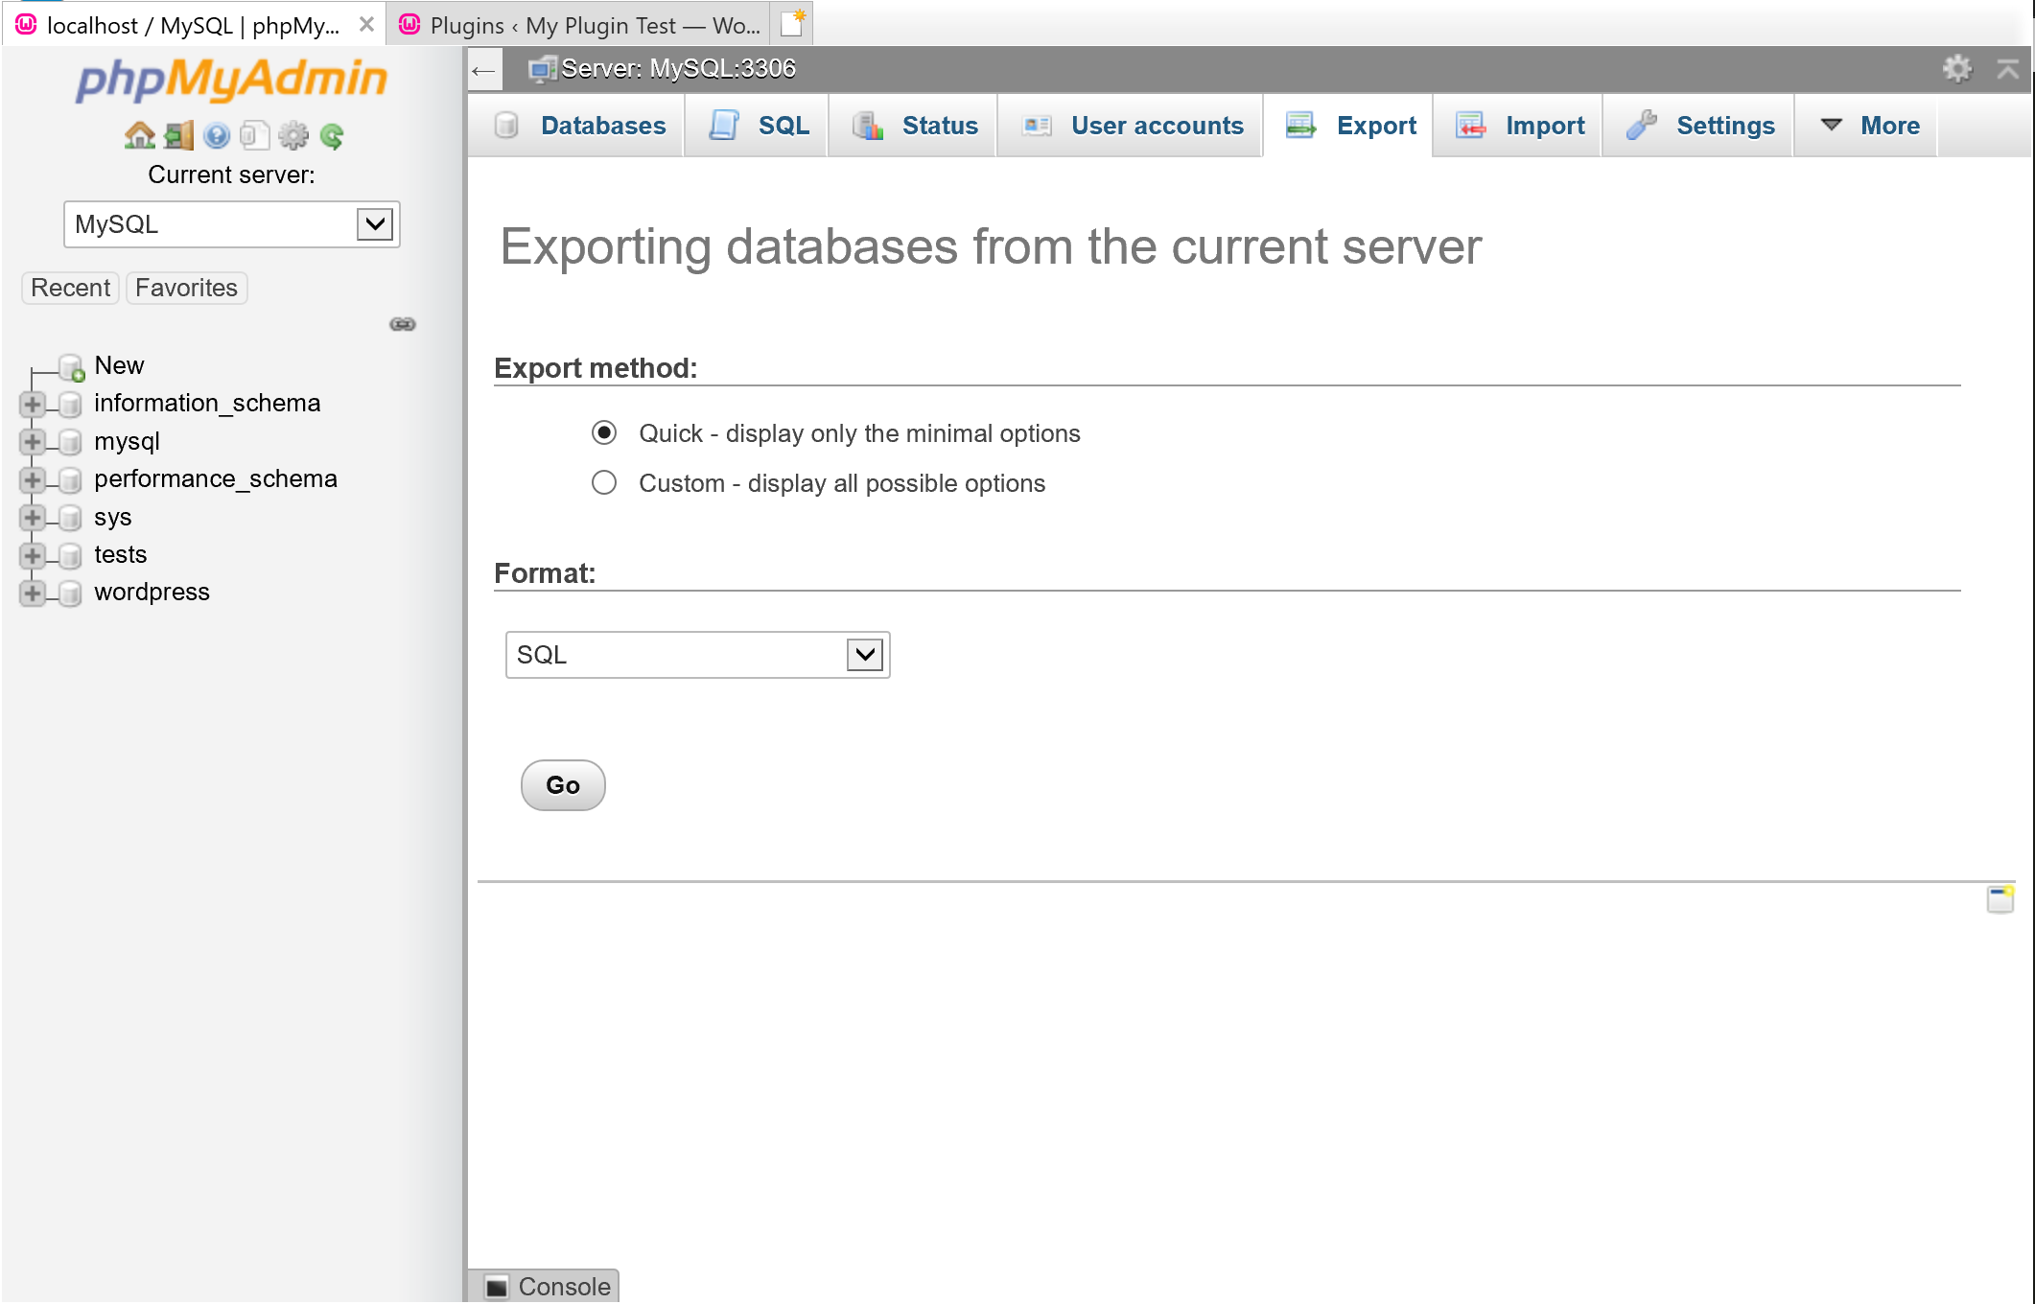Click the bookmark note icon at bottom right
The height and width of the screenshot is (1304, 2035).
point(2000,899)
